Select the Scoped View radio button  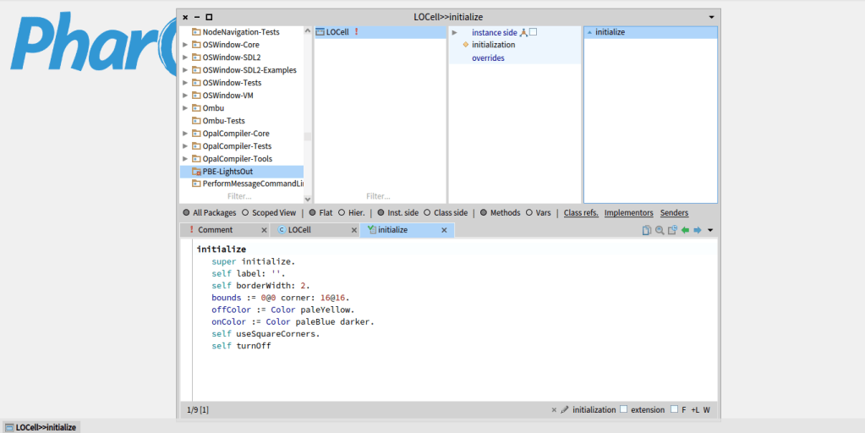point(245,213)
